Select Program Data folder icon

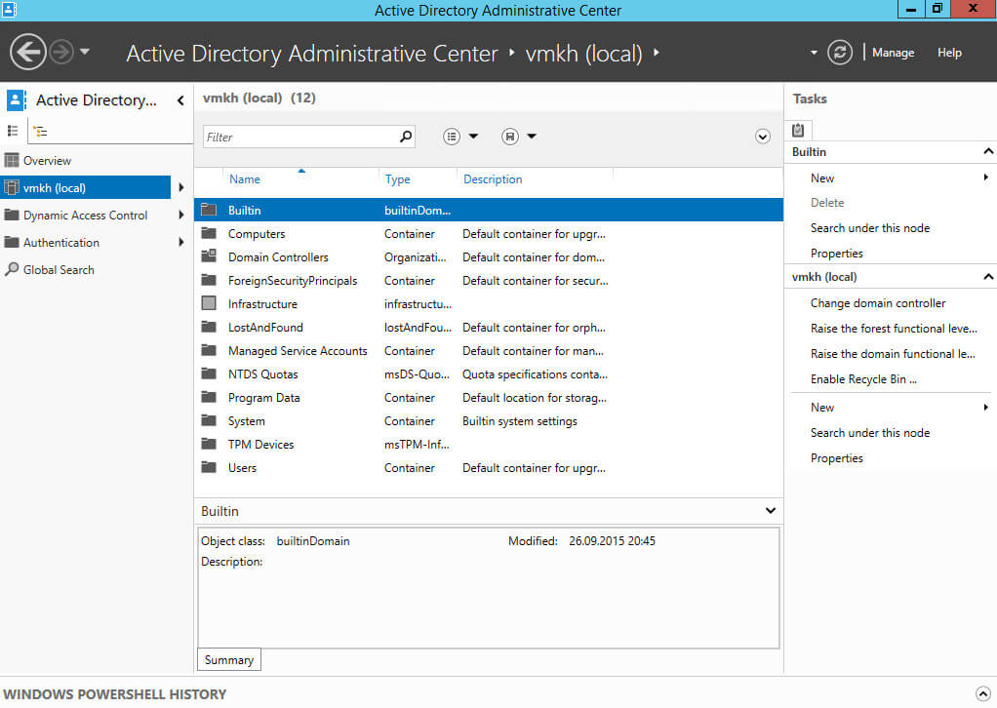[209, 397]
